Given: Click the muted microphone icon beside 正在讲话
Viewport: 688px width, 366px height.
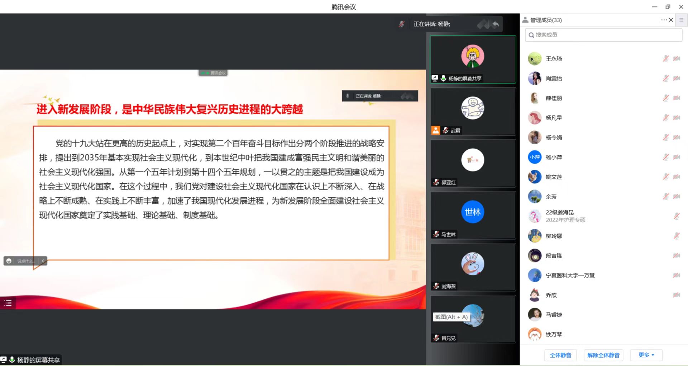Looking at the screenshot, I should tap(402, 24).
